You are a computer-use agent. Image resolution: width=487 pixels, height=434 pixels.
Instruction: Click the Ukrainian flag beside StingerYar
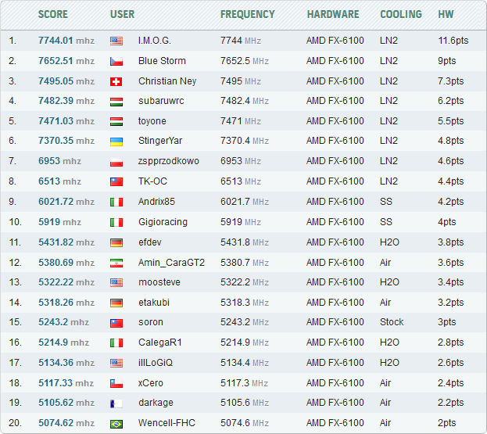(x=116, y=142)
